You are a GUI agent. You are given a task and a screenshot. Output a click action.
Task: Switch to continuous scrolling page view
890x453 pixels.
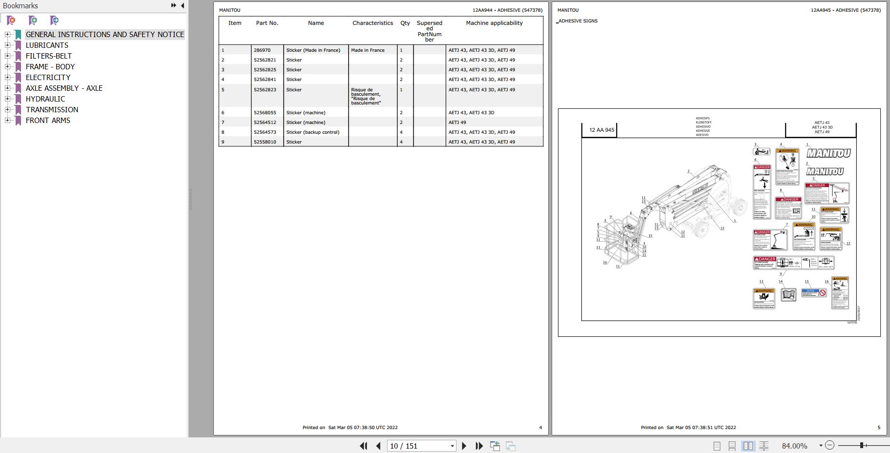coord(732,446)
